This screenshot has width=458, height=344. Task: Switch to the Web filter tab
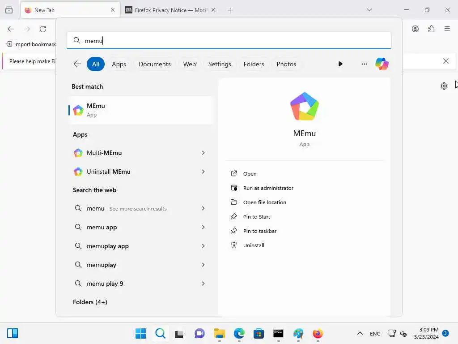pos(189,64)
